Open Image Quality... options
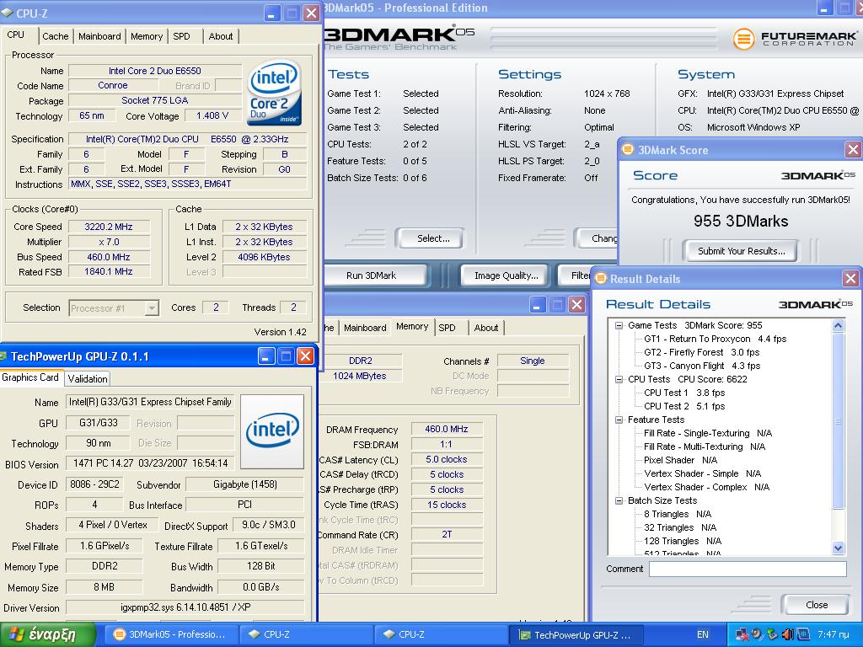This screenshot has height=647, width=863. click(506, 275)
